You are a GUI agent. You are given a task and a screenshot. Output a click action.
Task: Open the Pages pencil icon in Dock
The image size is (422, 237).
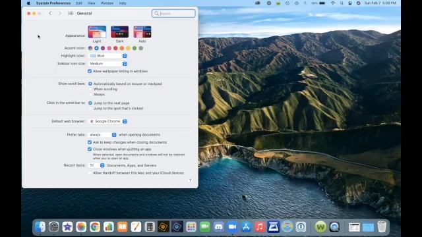pyautogui.click(x=136, y=227)
